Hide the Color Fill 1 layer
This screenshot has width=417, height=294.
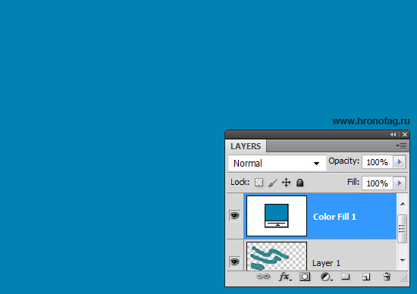(234, 216)
